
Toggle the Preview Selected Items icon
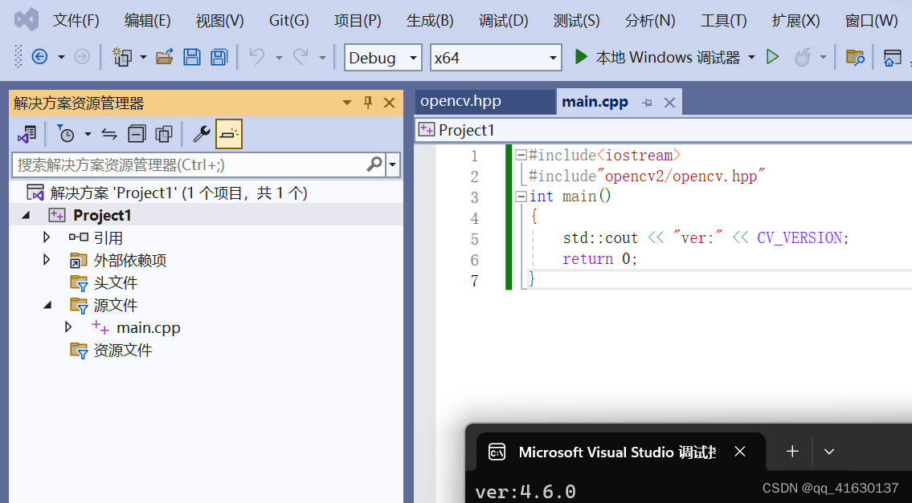[x=228, y=133]
